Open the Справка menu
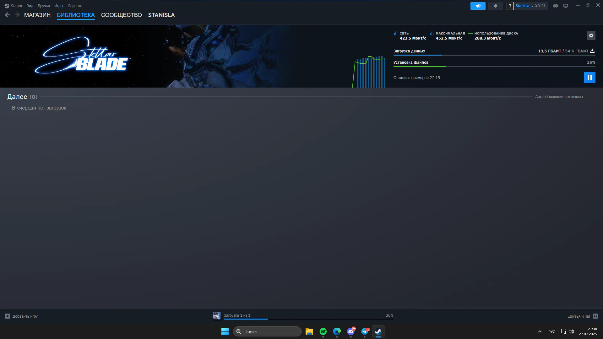Viewport: 603px width, 339px height. coord(75,6)
